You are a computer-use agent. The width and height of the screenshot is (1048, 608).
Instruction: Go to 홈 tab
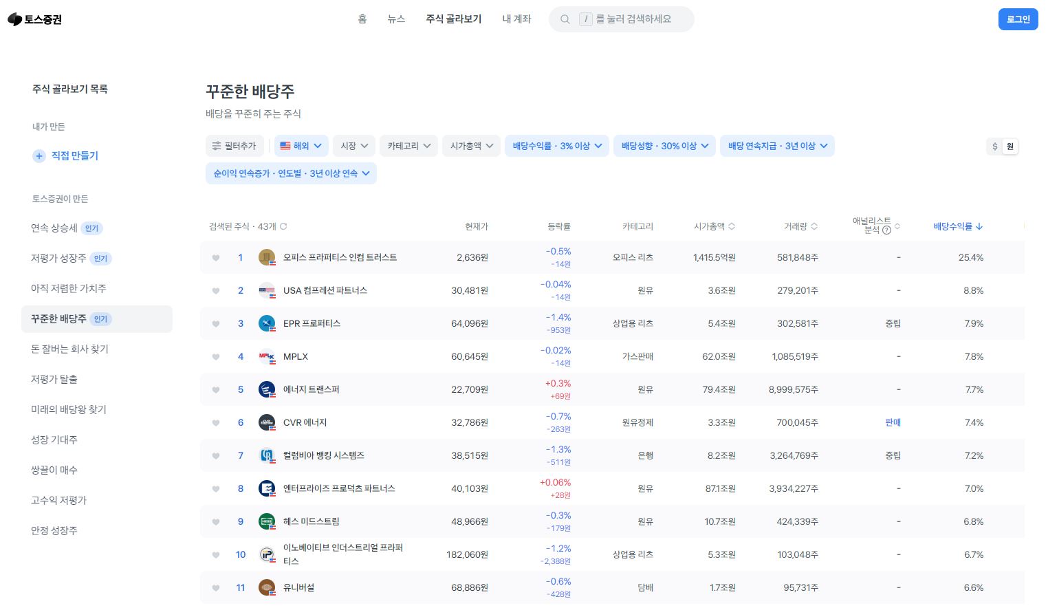(x=362, y=19)
